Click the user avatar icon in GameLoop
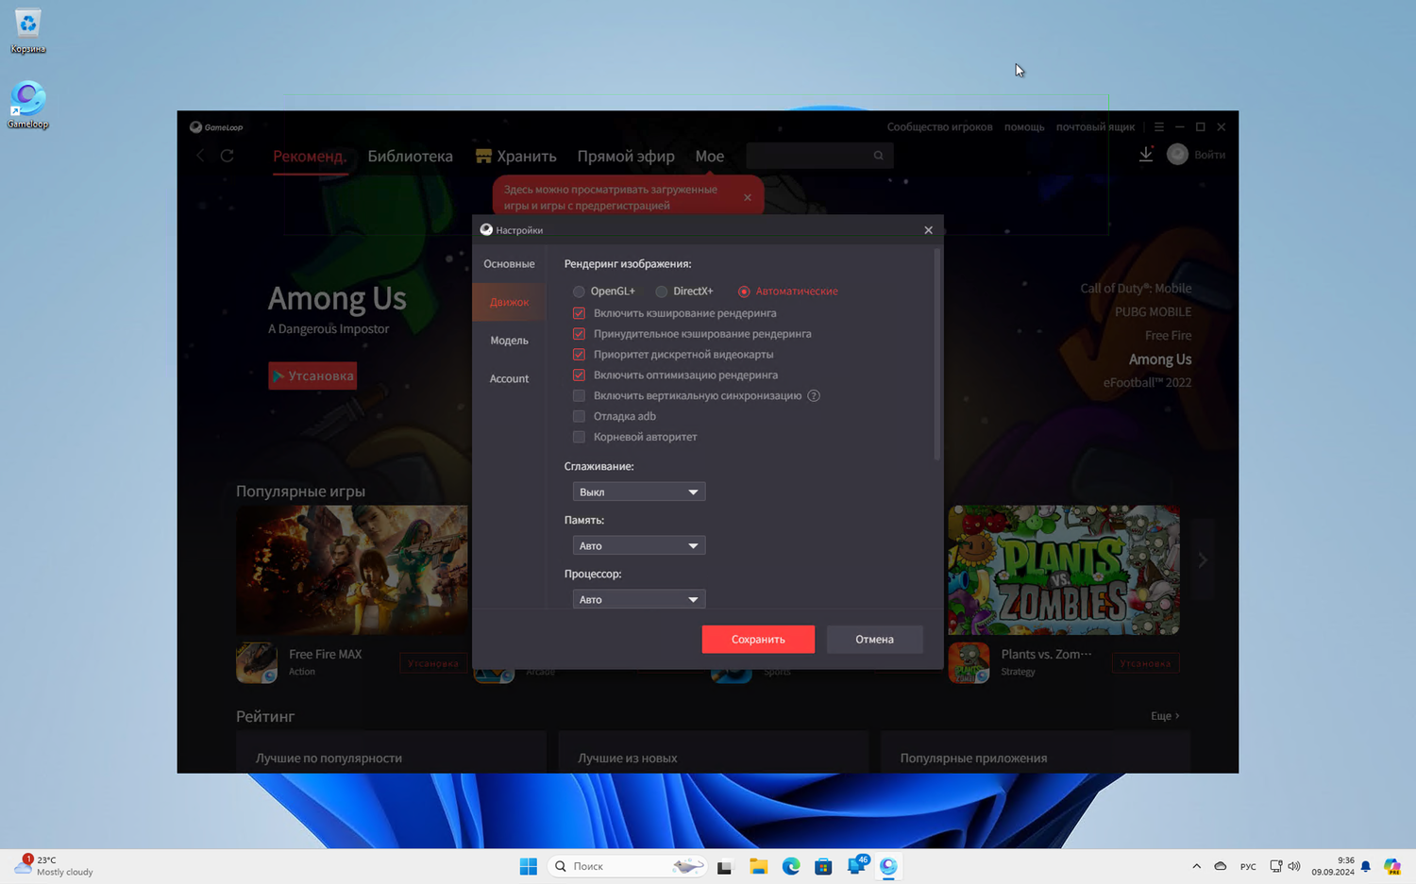The height and width of the screenshot is (884, 1416). point(1177,155)
